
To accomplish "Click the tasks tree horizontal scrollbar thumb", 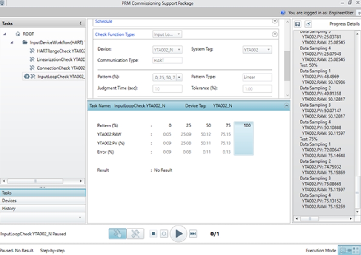I will coord(35,181).
